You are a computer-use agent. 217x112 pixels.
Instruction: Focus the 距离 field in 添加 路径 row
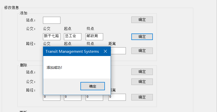[118, 51]
